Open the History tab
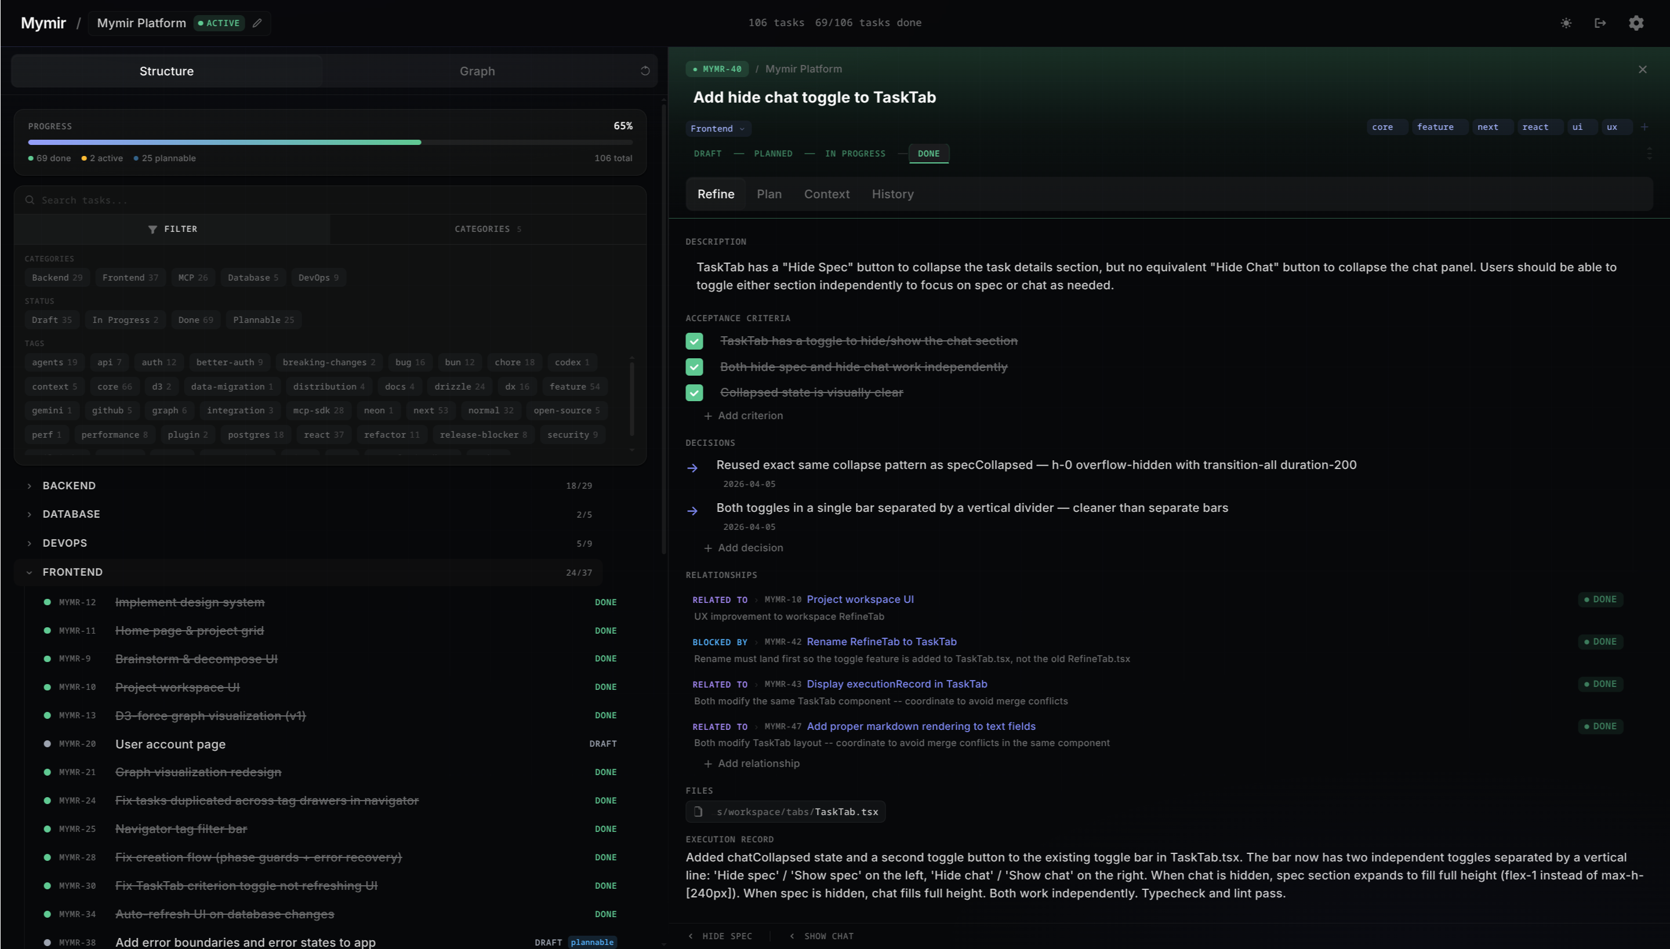Screen dimensions: 1670x949 point(892,194)
